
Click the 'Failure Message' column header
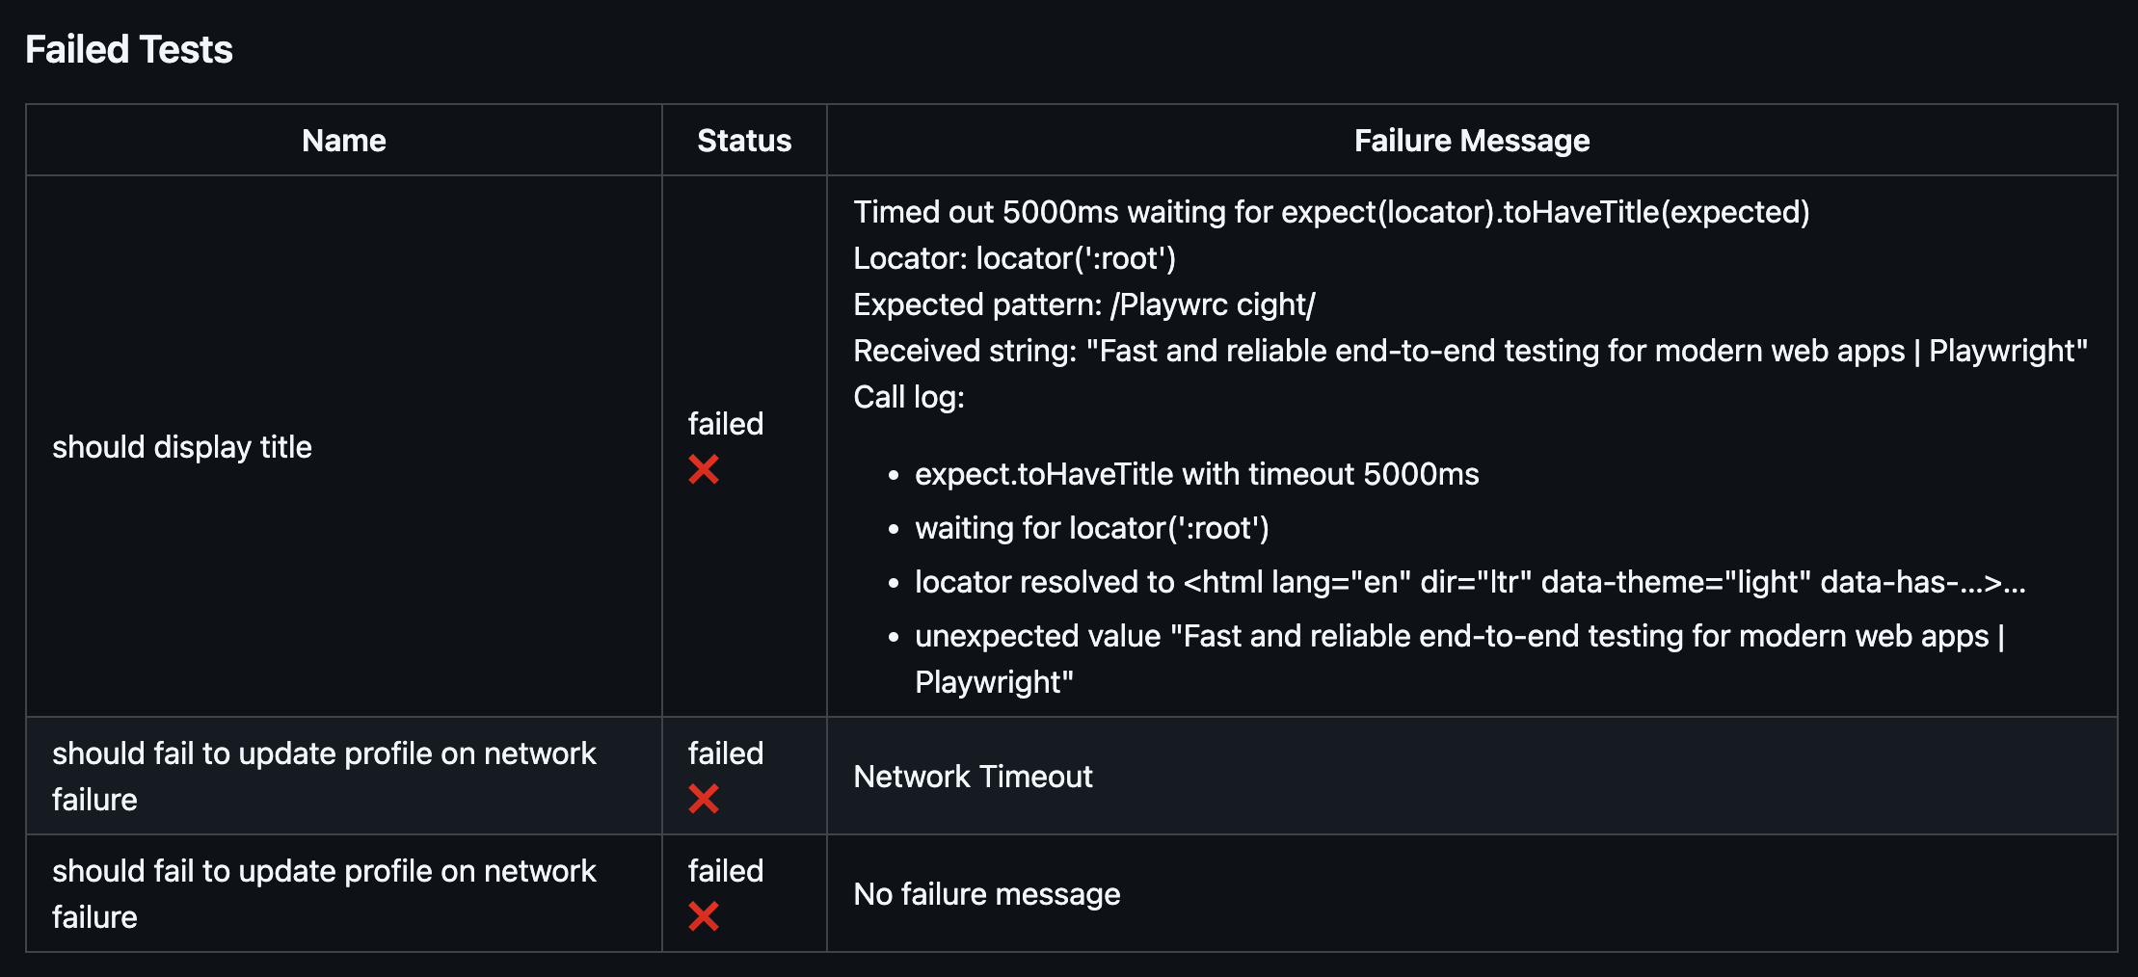pos(1472,141)
